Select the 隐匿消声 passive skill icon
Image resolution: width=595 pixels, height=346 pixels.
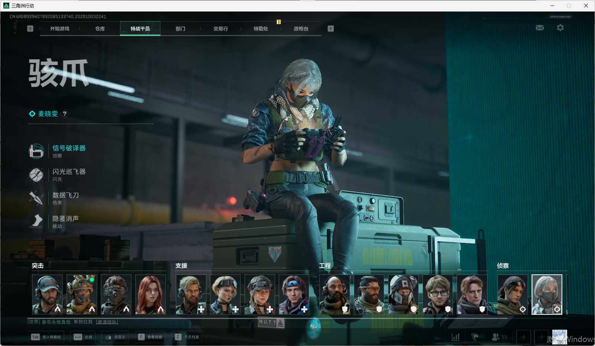click(36, 221)
